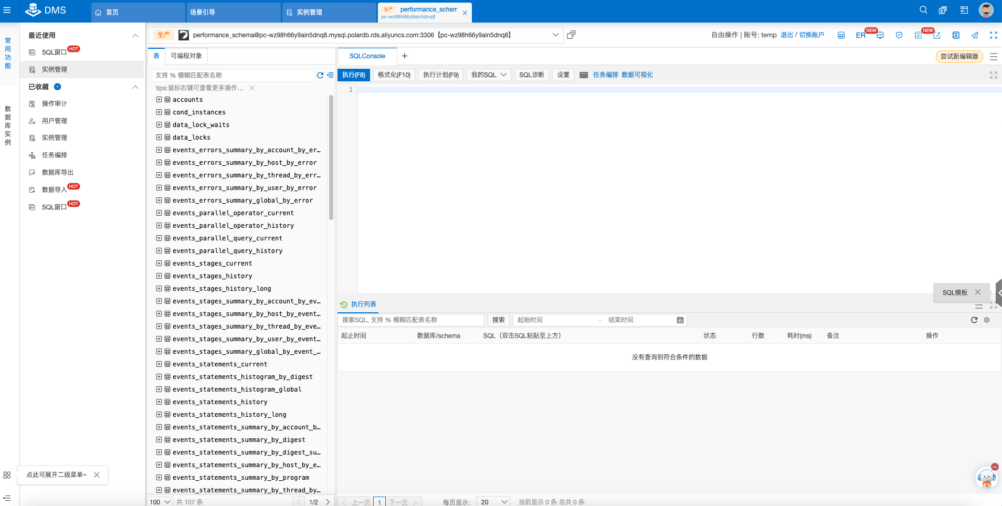Click the keyboard icon in SQL toolbar

coord(584,75)
